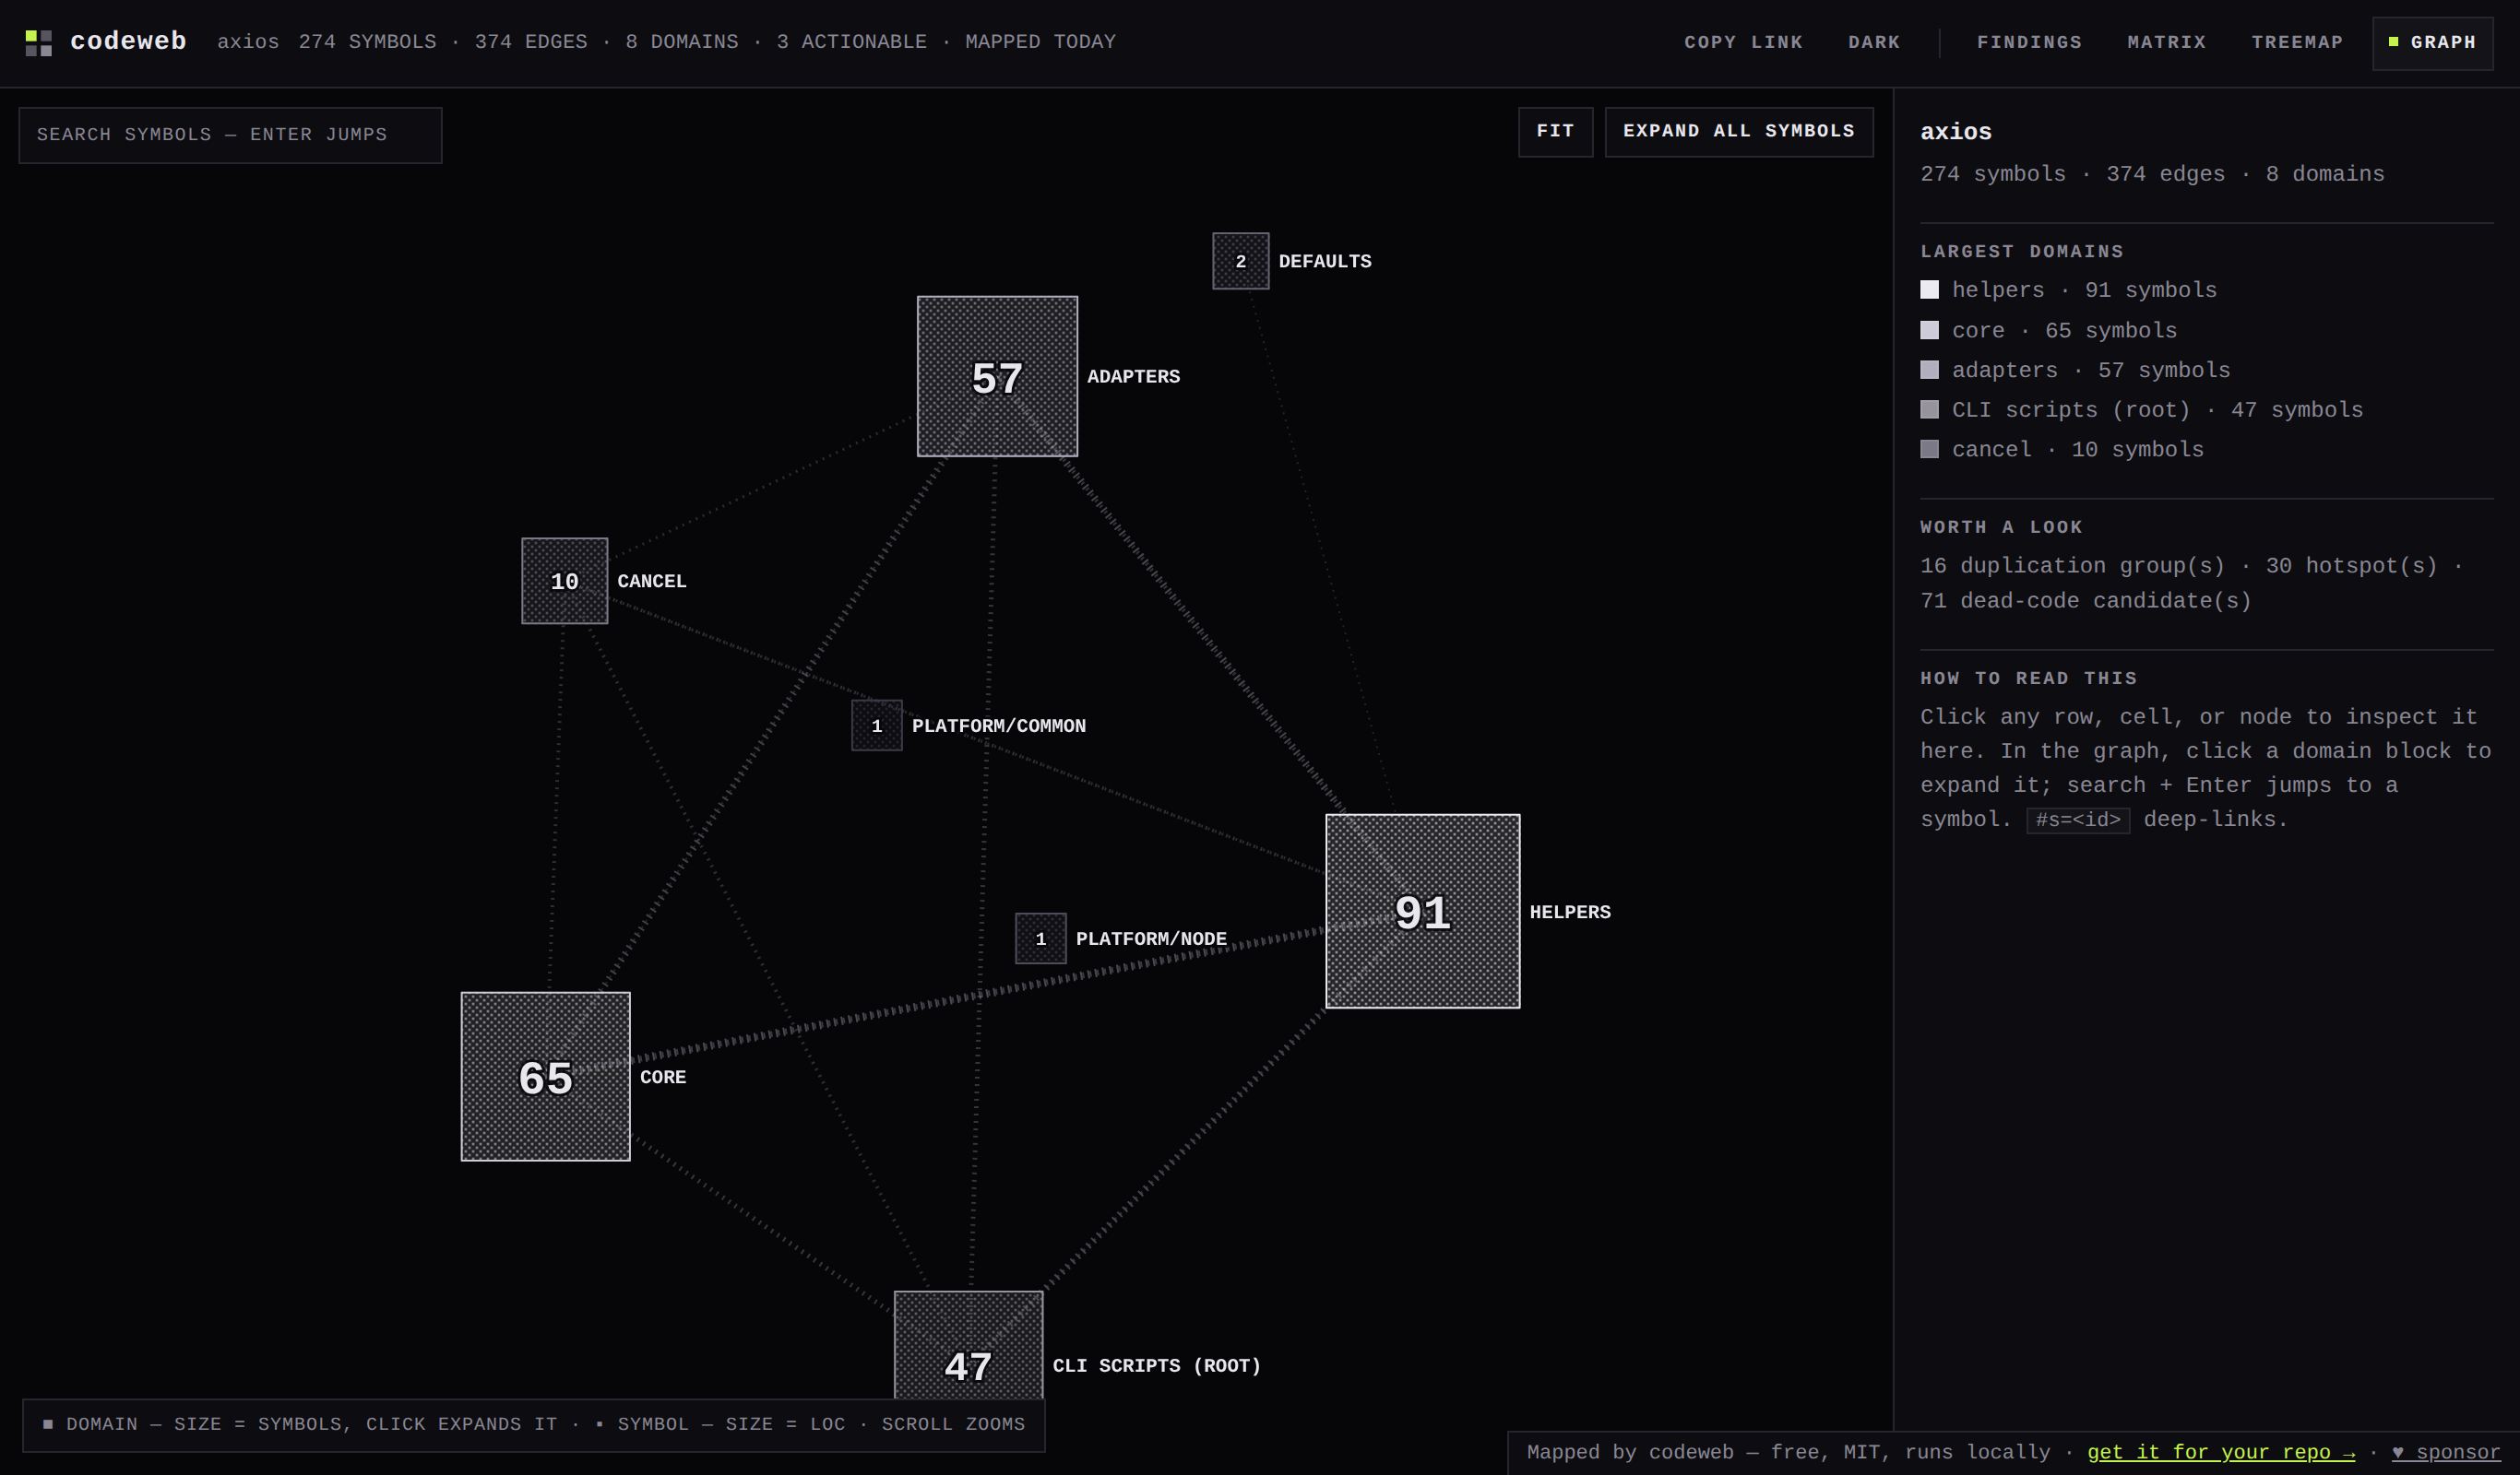Expand the CLI SCRIPTS (ROOT) block showing 47
Viewport: 2520px width, 1475px height.
(x=968, y=1345)
